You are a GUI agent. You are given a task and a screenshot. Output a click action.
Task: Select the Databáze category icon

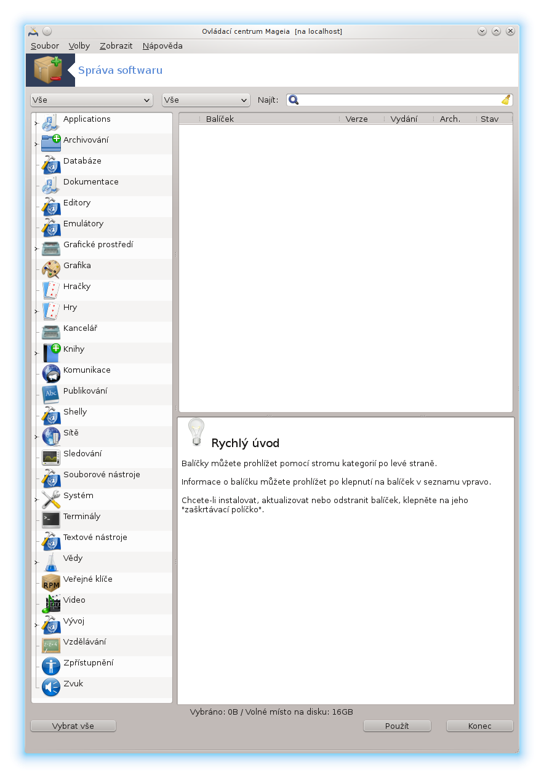(51, 165)
